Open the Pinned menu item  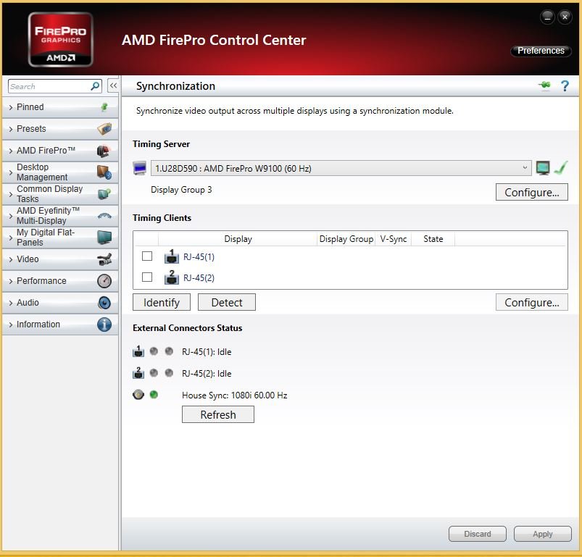(x=60, y=107)
